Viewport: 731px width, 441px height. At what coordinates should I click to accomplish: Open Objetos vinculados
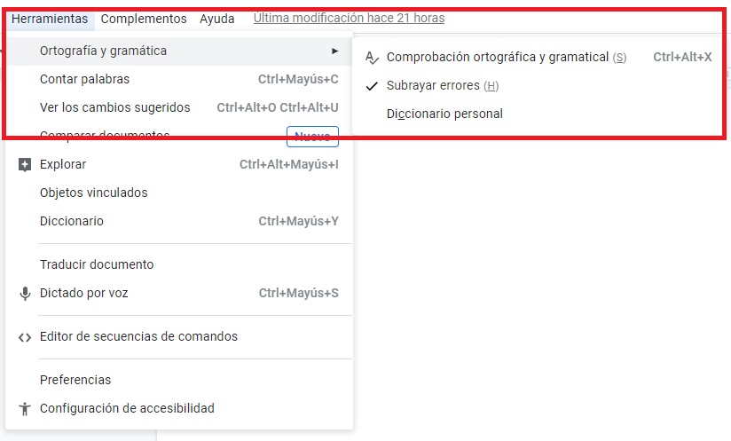click(x=93, y=193)
